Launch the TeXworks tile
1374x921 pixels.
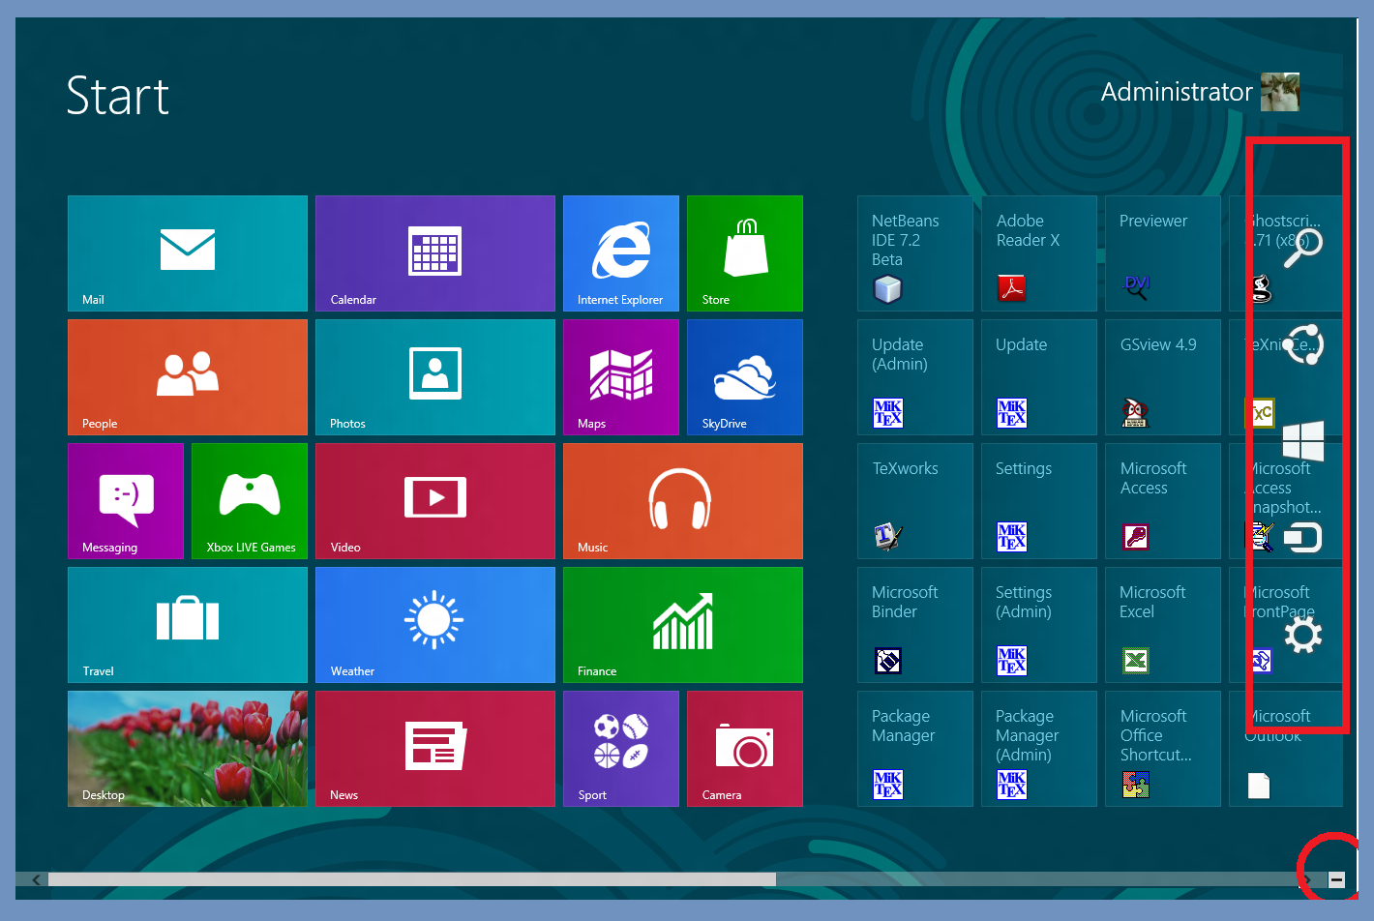coord(915,501)
